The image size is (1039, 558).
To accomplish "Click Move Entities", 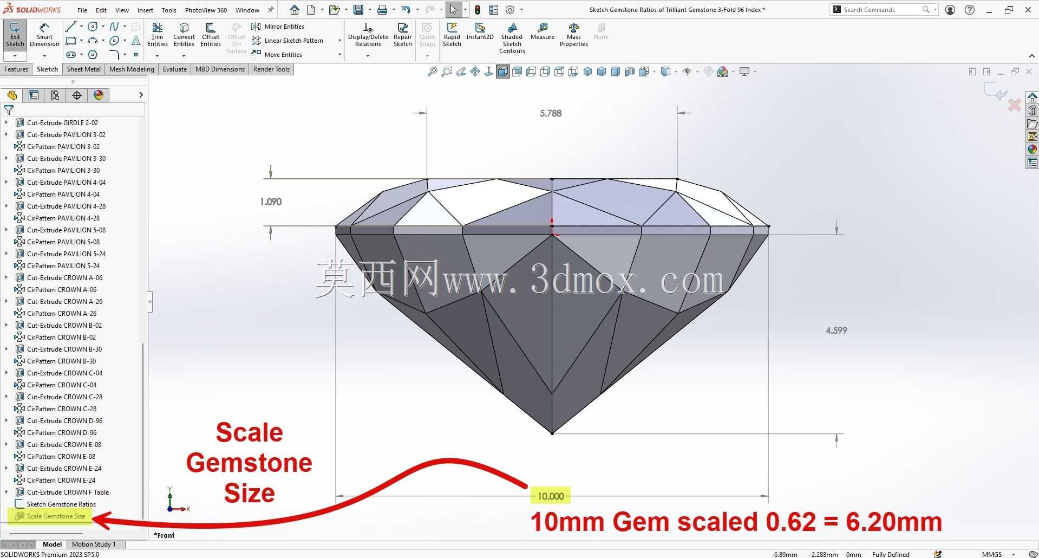I will coord(277,55).
